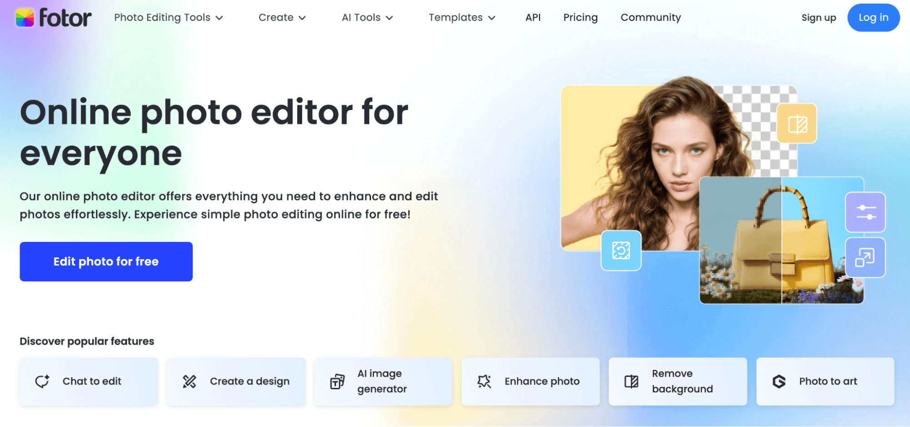Open the Remove background feature

click(677, 381)
